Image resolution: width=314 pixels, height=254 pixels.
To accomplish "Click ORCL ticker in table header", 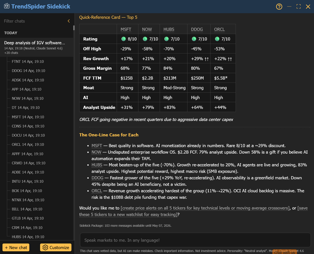I will coord(219,29).
